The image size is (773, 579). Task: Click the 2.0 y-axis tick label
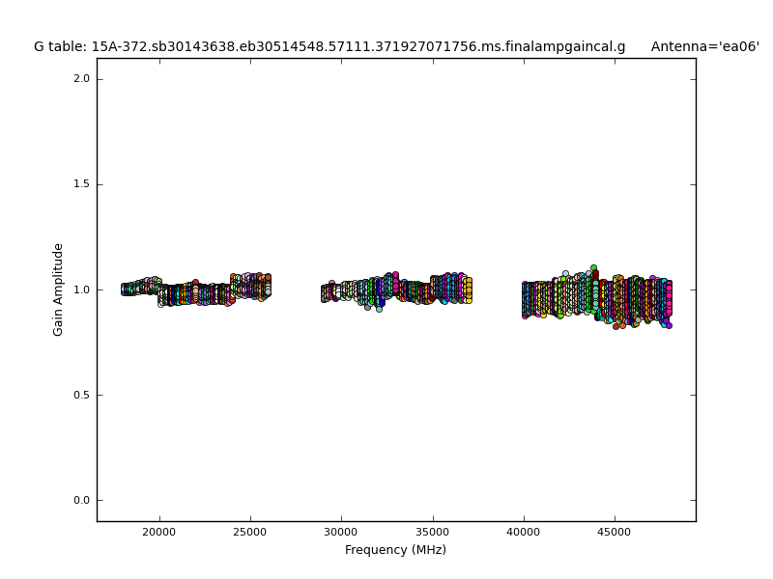point(80,79)
